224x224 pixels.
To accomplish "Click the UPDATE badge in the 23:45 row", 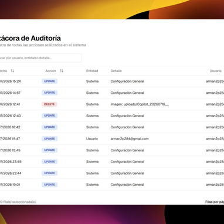I will (x=49, y=162).
